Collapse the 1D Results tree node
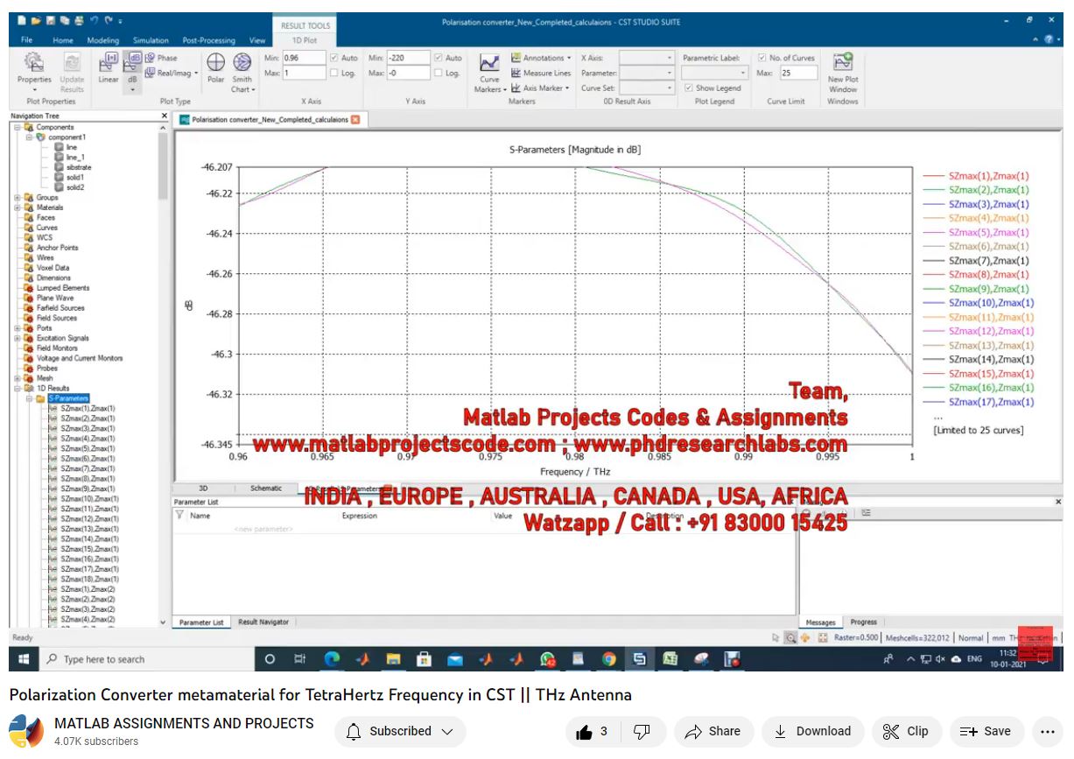The height and width of the screenshot is (759, 1074). coord(18,388)
